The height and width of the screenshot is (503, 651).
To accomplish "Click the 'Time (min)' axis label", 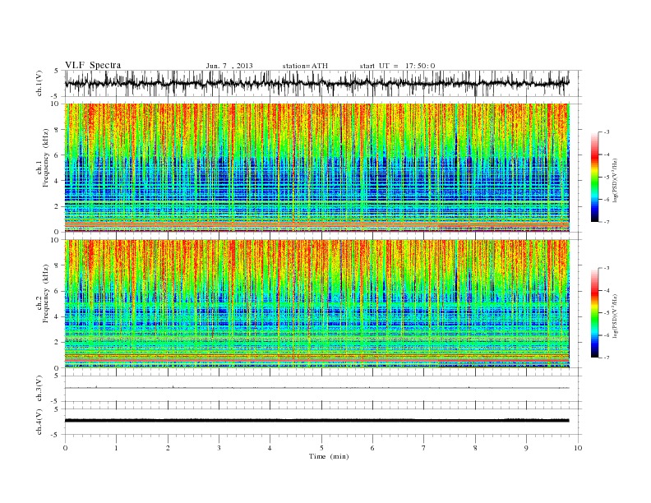I will (329, 456).
